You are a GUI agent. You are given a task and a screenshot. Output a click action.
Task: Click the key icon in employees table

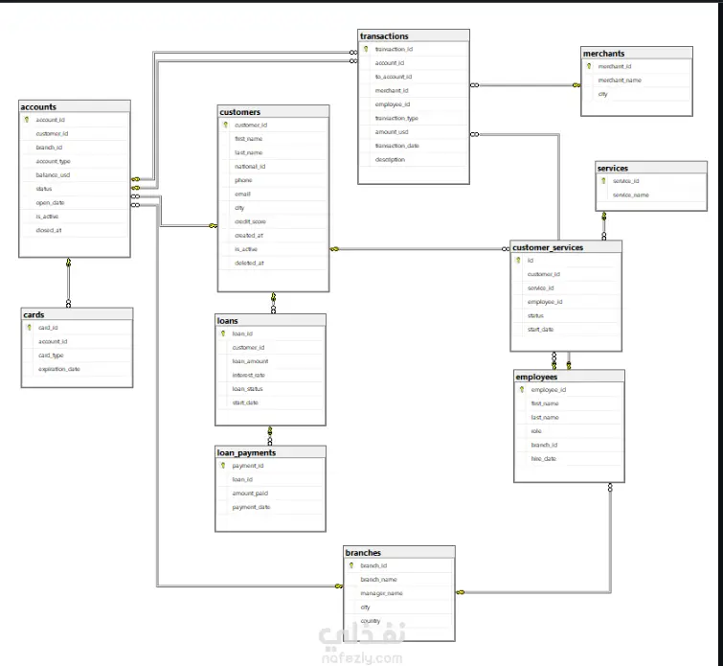(x=522, y=390)
